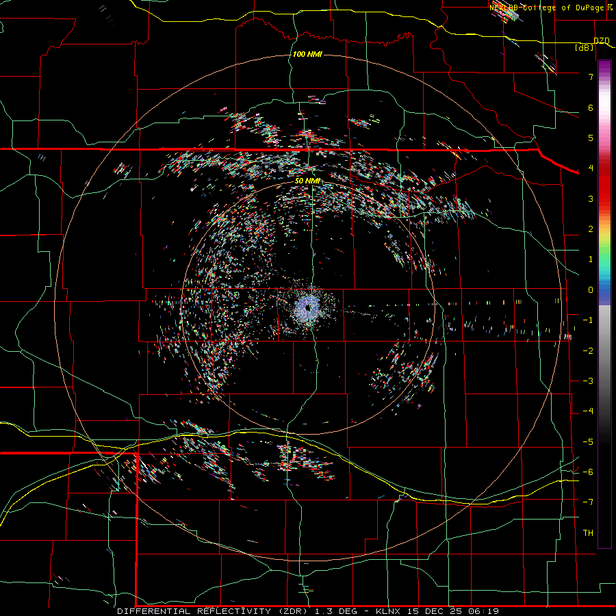Click the "3" value on the dB scale
Viewport: 616px width, 616px height.
click(591, 198)
